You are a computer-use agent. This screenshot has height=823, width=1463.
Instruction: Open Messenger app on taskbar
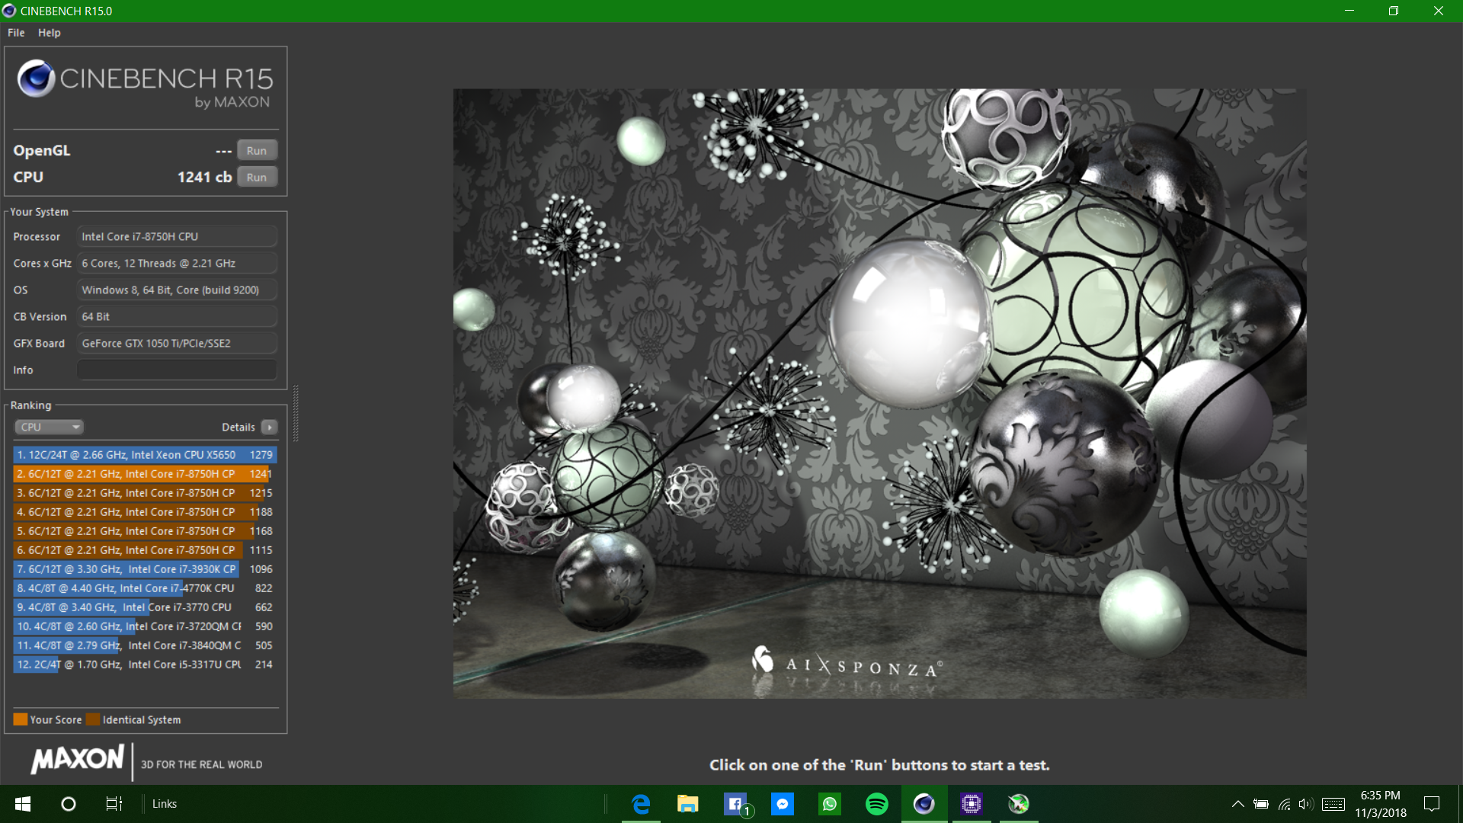783,804
